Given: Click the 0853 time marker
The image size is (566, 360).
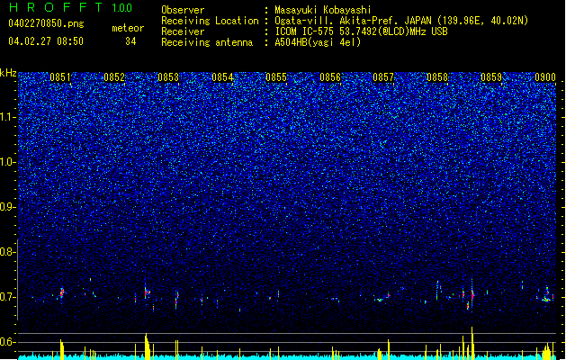Looking at the screenshot, I should 168,77.
